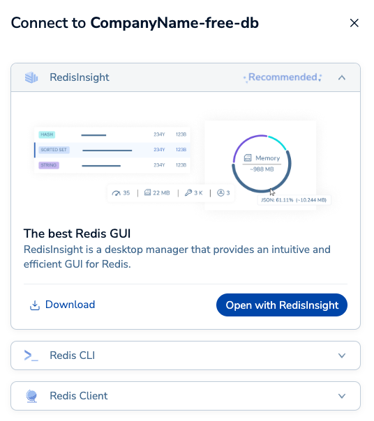Open the Redis Client accordion header
Viewport: 374px width, 421px height.
tap(186, 396)
